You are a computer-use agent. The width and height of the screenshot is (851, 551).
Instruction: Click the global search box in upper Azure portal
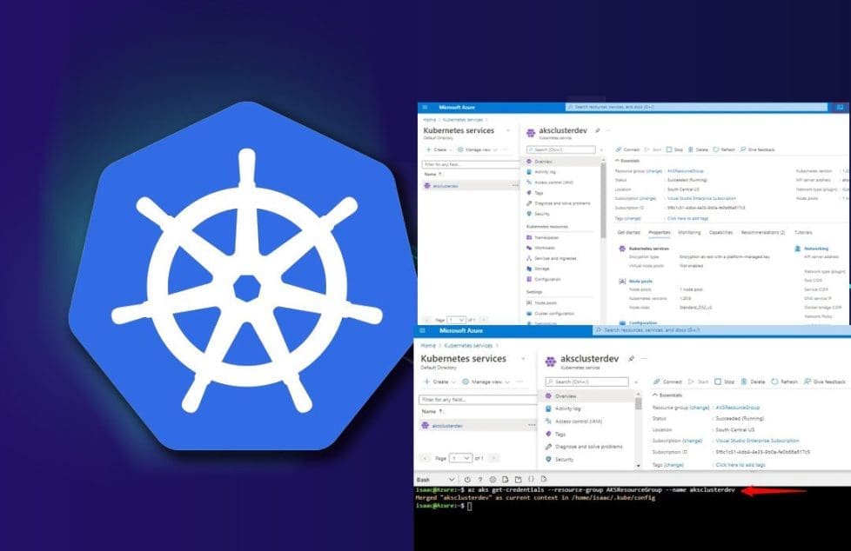(696, 108)
